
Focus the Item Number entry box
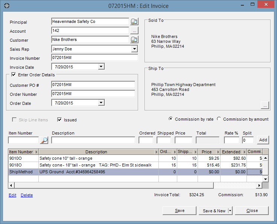point(23,140)
